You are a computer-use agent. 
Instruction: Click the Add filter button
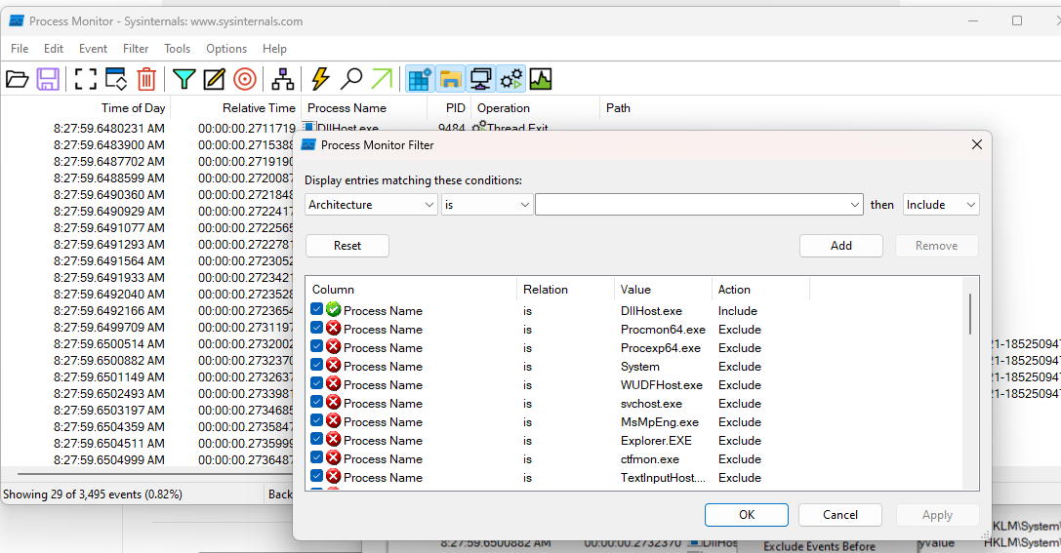[x=841, y=246]
